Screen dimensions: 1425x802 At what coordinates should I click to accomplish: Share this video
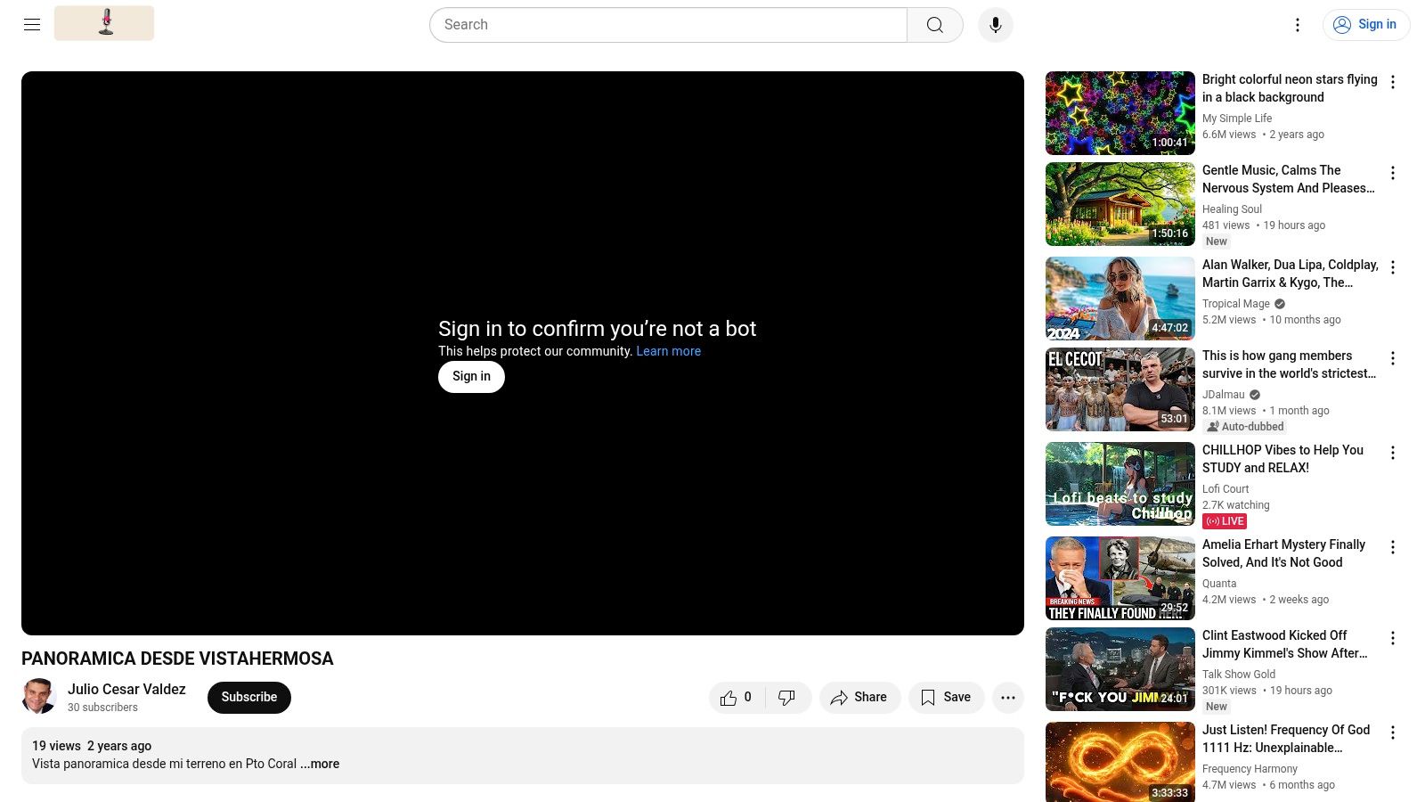(x=859, y=698)
